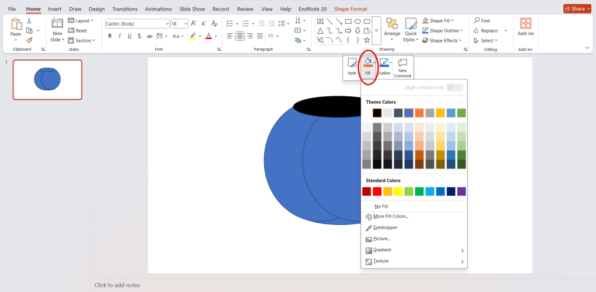
Task: Toggle Italic formatting in the Font group
Action: pyautogui.click(x=120, y=36)
